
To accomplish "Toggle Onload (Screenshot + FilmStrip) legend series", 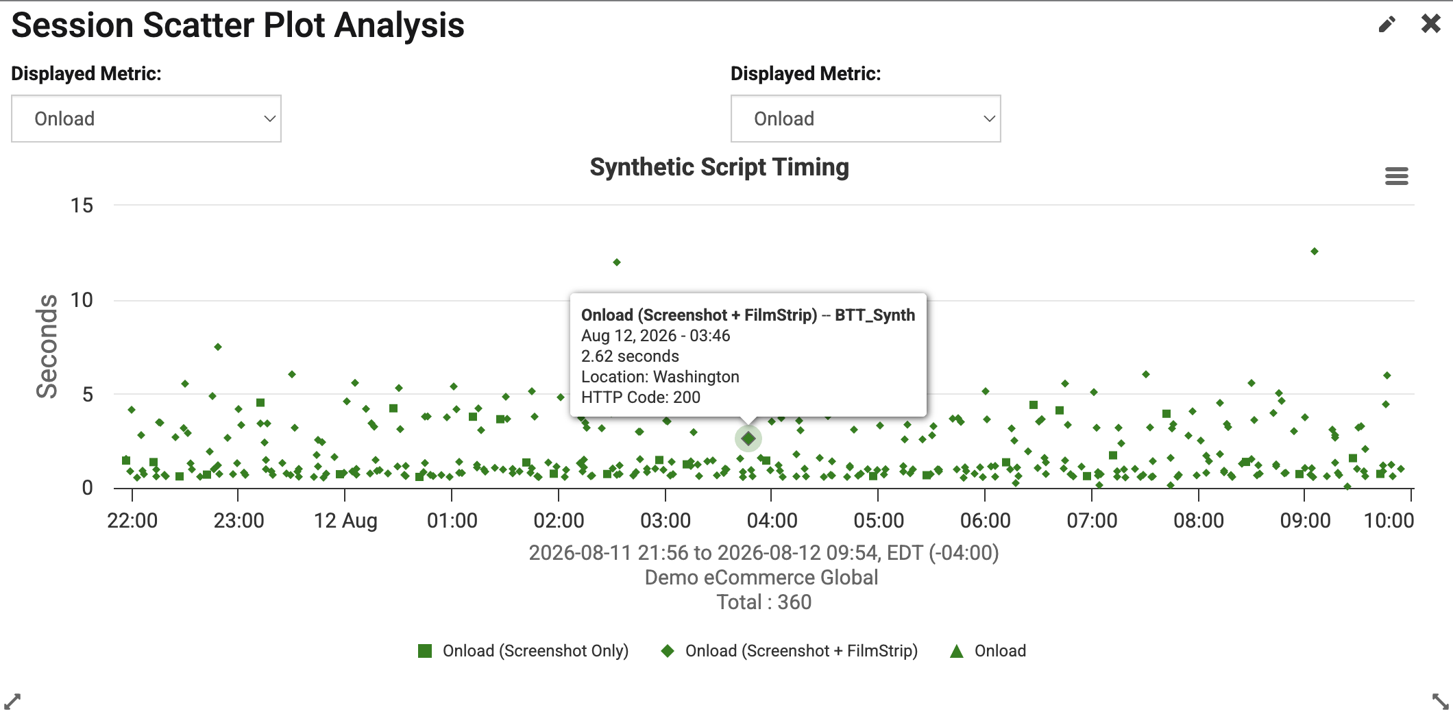I will click(x=789, y=650).
